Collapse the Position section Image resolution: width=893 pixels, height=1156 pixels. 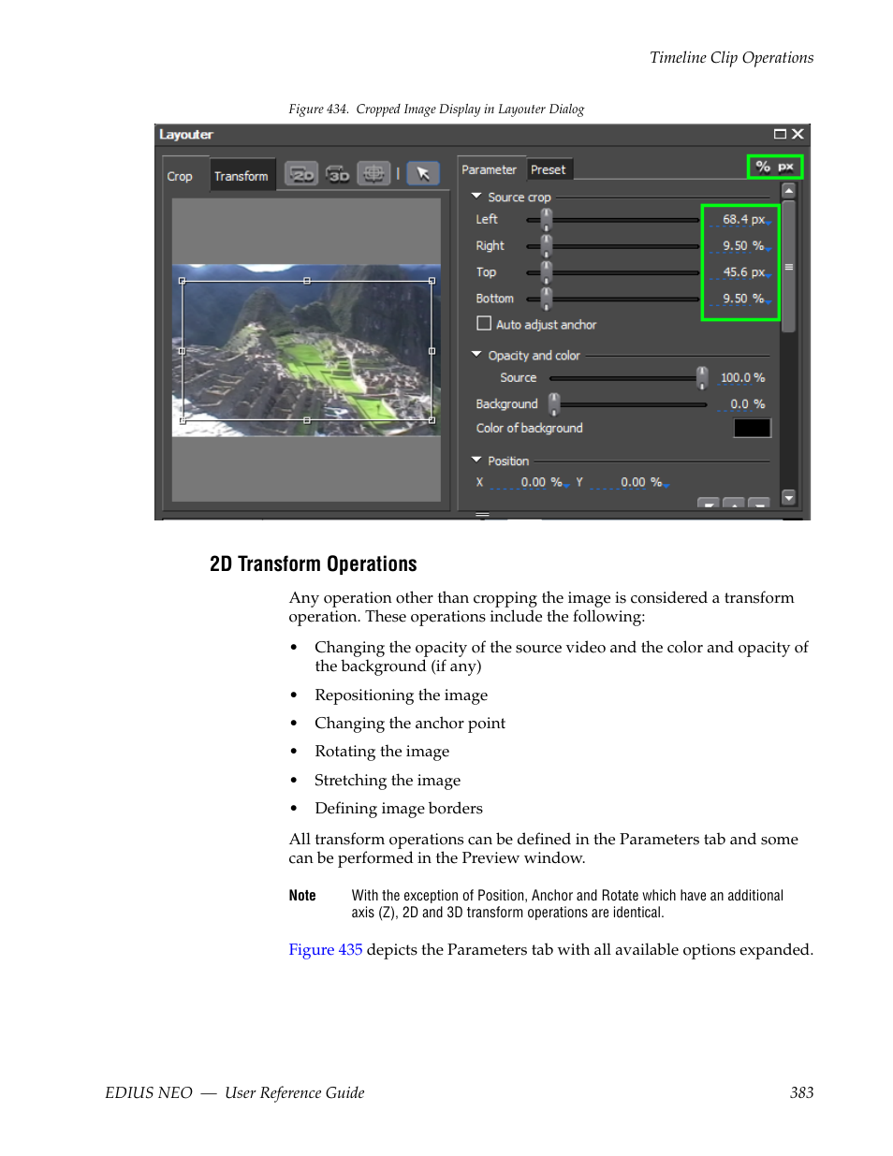[476, 460]
